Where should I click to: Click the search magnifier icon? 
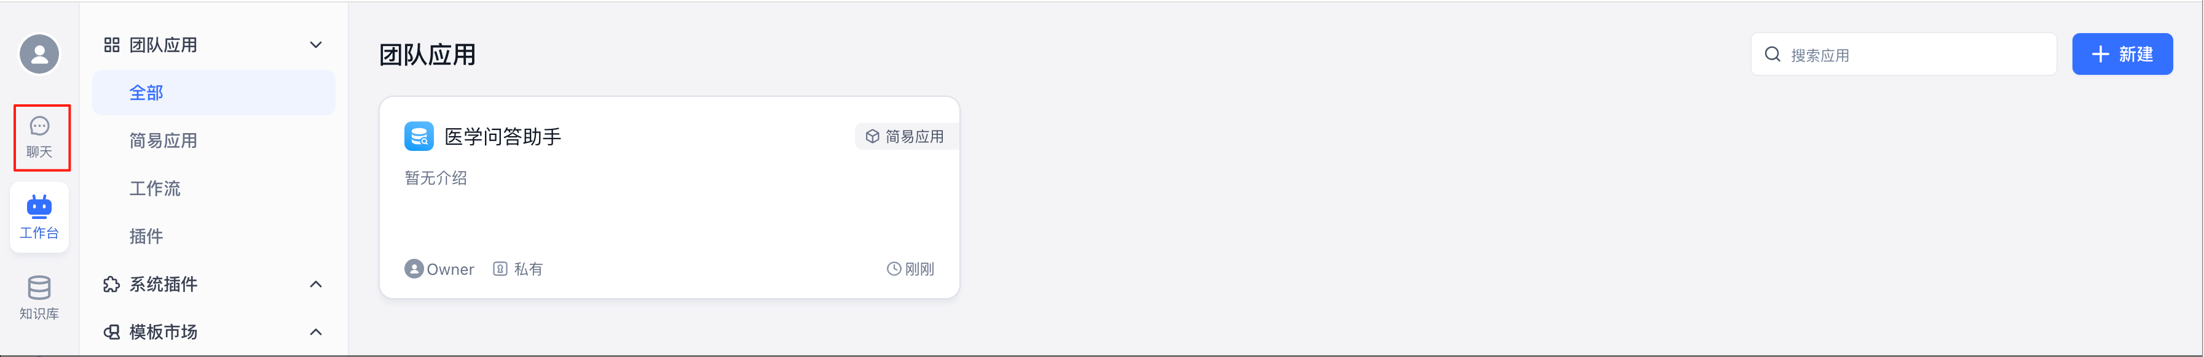pos(1773,55)
